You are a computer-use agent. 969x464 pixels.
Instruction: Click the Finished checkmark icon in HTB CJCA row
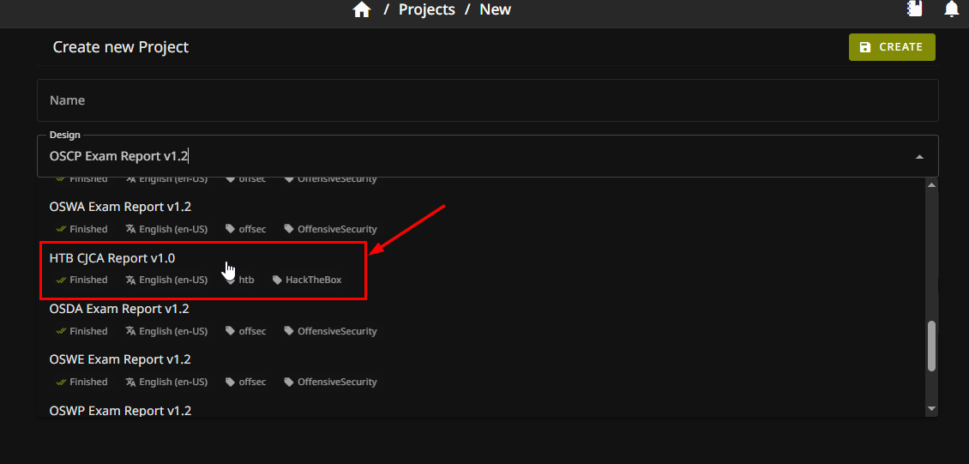pos(61,280)
